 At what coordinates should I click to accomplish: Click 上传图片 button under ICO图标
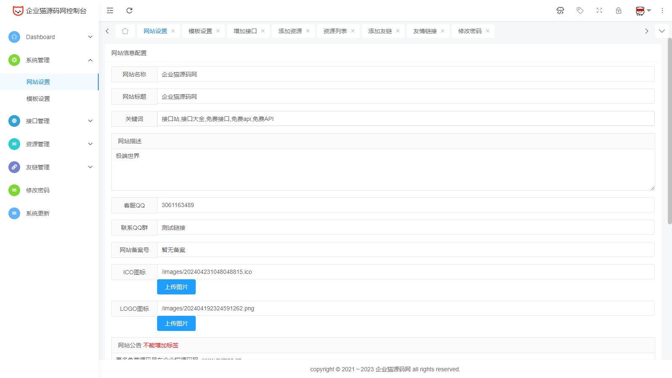point(176,287)
